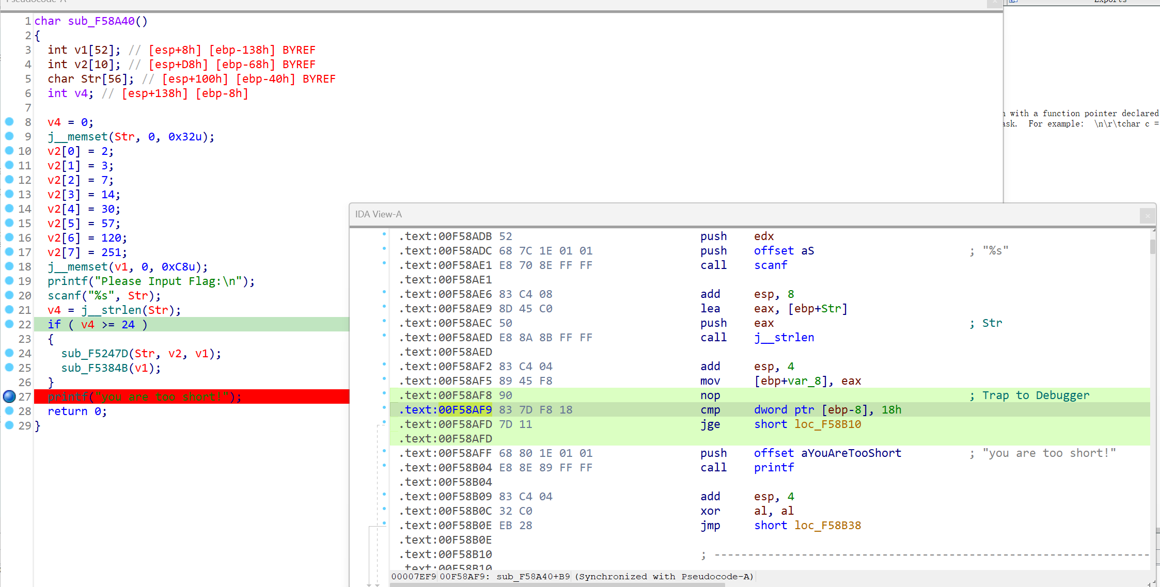Follow j__strlen call in disassembly

(x=783, y=338)
